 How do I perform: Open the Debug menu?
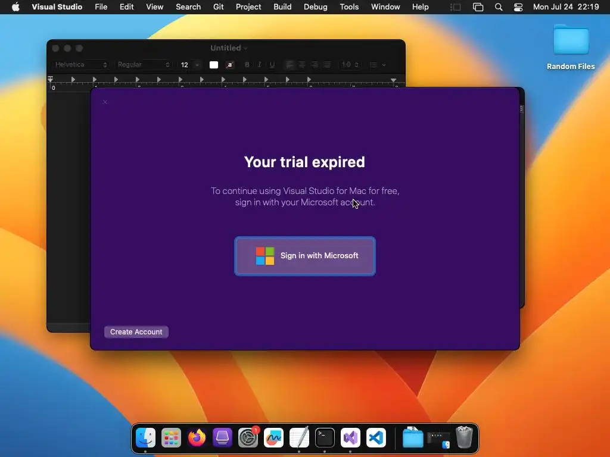[x=316, y=7]
